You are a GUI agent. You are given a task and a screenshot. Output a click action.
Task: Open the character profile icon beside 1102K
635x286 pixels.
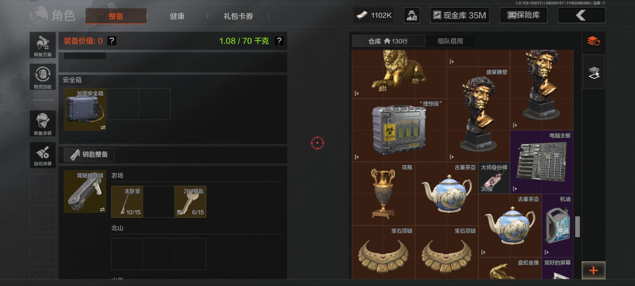coord(412,15)
